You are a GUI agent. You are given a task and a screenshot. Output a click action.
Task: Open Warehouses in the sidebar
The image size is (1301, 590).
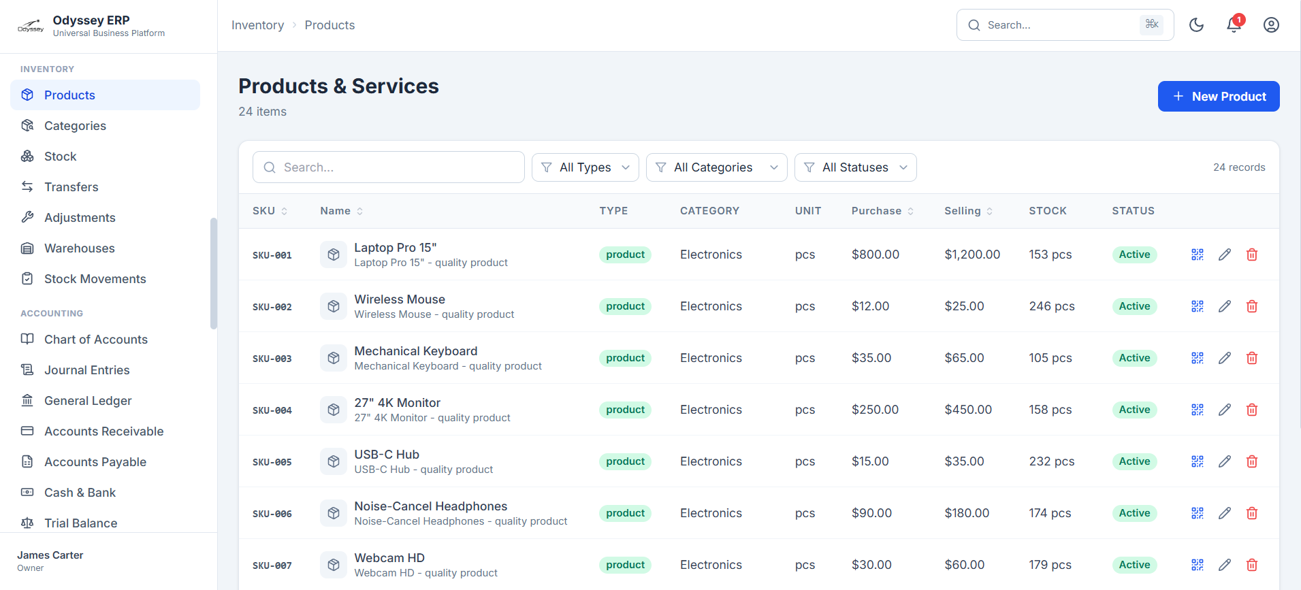coord(105,248)
